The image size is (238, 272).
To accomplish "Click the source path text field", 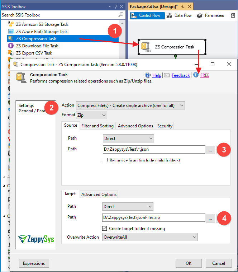I will click(153, 150).
